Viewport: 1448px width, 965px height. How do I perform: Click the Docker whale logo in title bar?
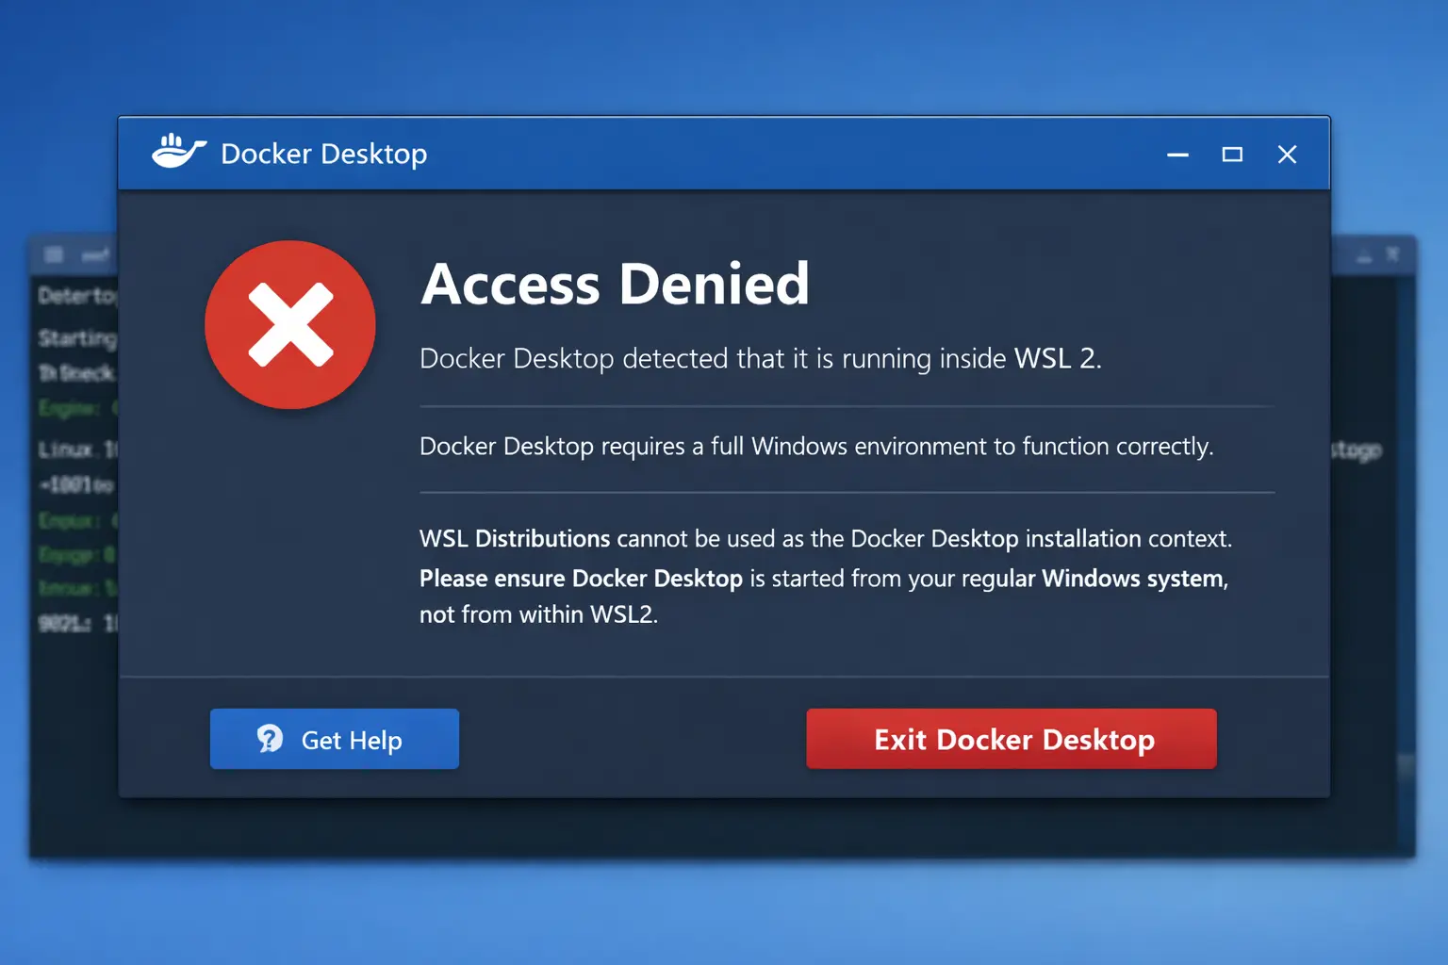click(x=178, y=152)
